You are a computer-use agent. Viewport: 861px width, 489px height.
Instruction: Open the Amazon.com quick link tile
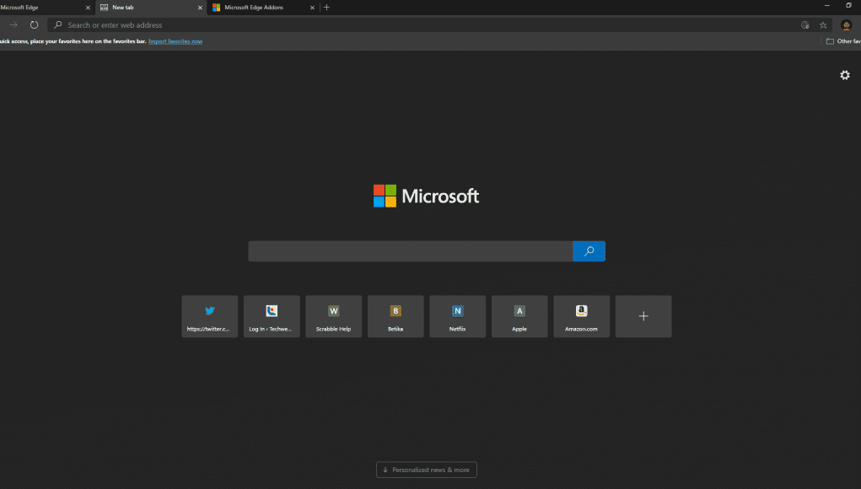click(x=582, y=316)
